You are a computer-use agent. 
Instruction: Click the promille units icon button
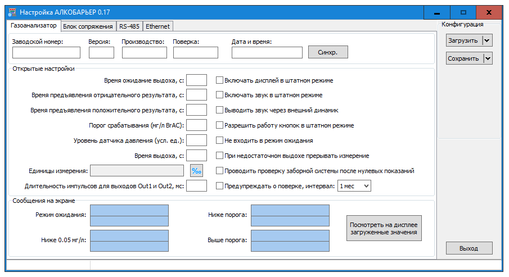pos(196,171)
